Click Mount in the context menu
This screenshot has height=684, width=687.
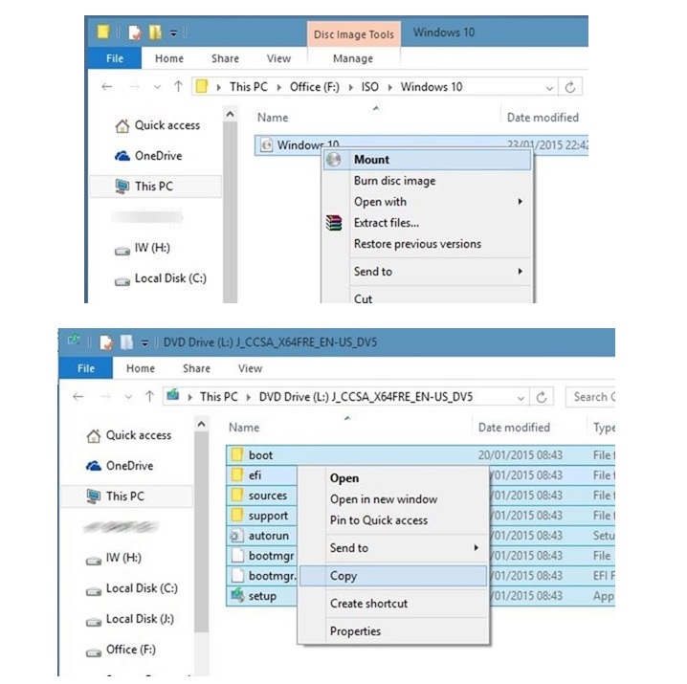[427, 160]
